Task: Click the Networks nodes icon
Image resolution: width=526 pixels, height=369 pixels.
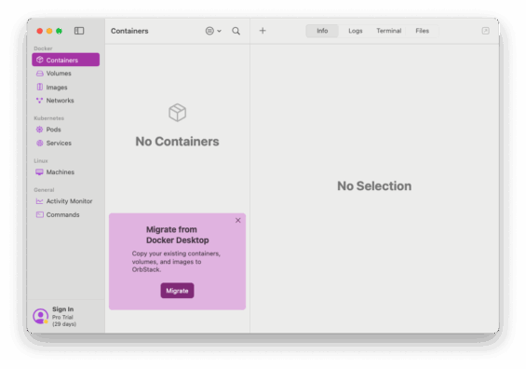Action: (x=40, y=101)
